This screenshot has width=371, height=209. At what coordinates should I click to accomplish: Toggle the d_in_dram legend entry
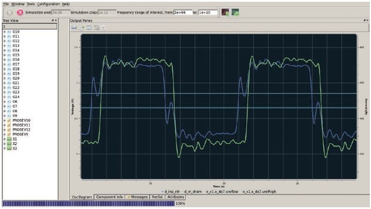tap(193, 192)
